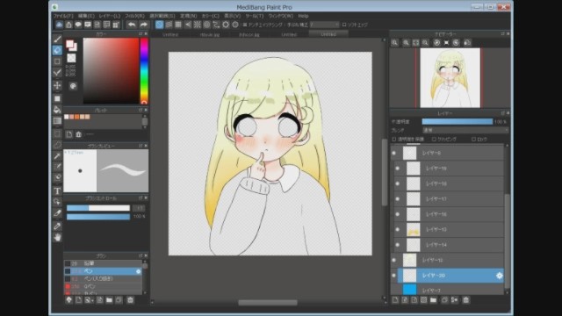
Task: Select the Text tool in the toolbox
Action: pyautogui.click(x=57, y=191)
